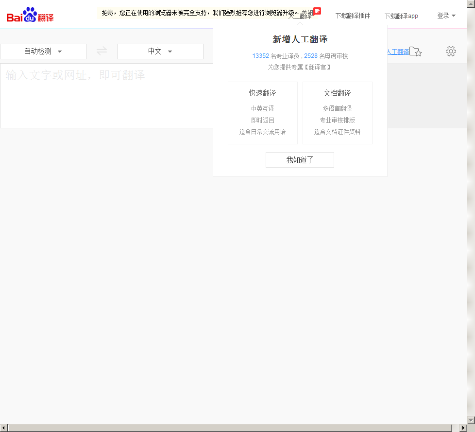Image resolution: width=475 pixels, height=432 pixels.
Task: Click the horizontal scrollbar right arrow
Action: (463, 428)
